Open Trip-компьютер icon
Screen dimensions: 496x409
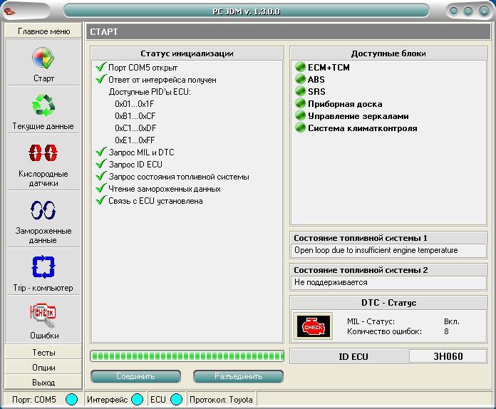point(43,267)
